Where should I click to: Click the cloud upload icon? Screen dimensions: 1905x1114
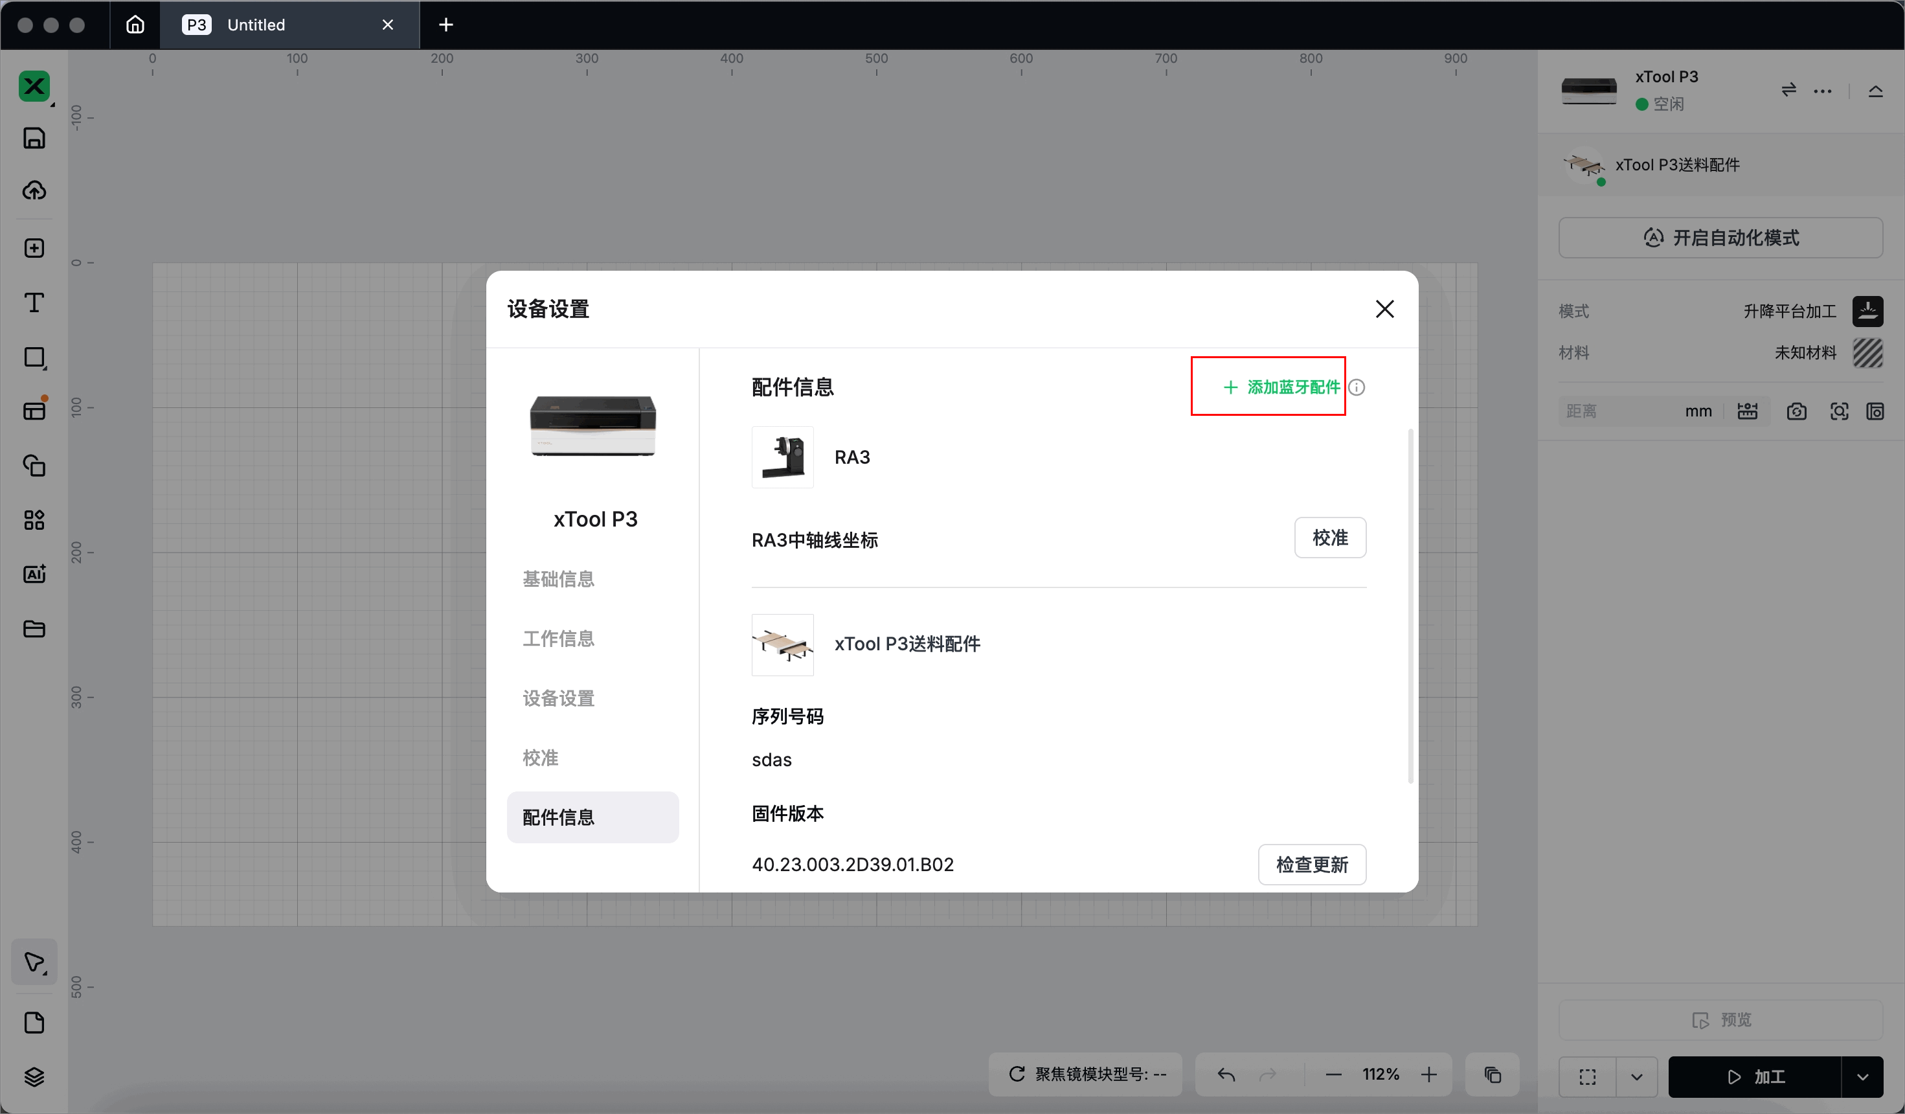tap(34, 190)
